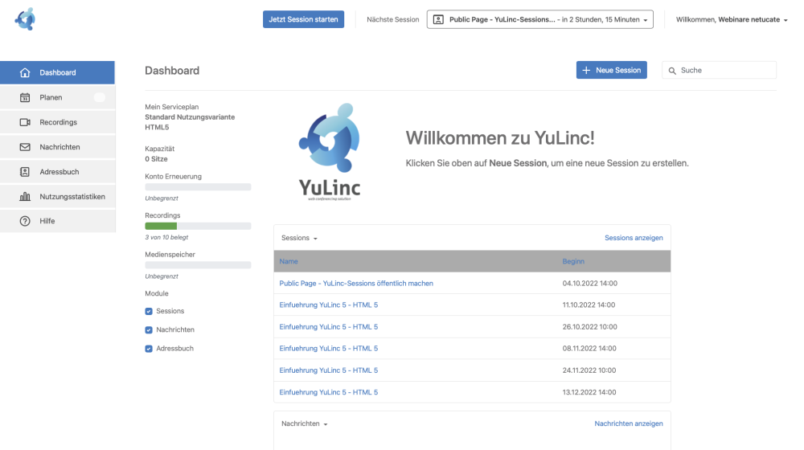
Task: Click Jetzt Session starten button
Action: click(304, 19)
